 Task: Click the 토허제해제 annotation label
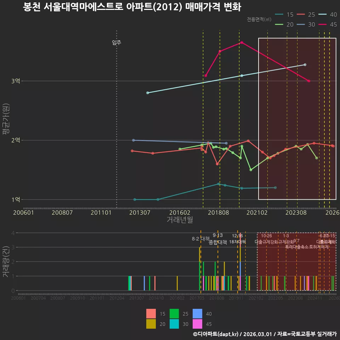tap(319, 247)
